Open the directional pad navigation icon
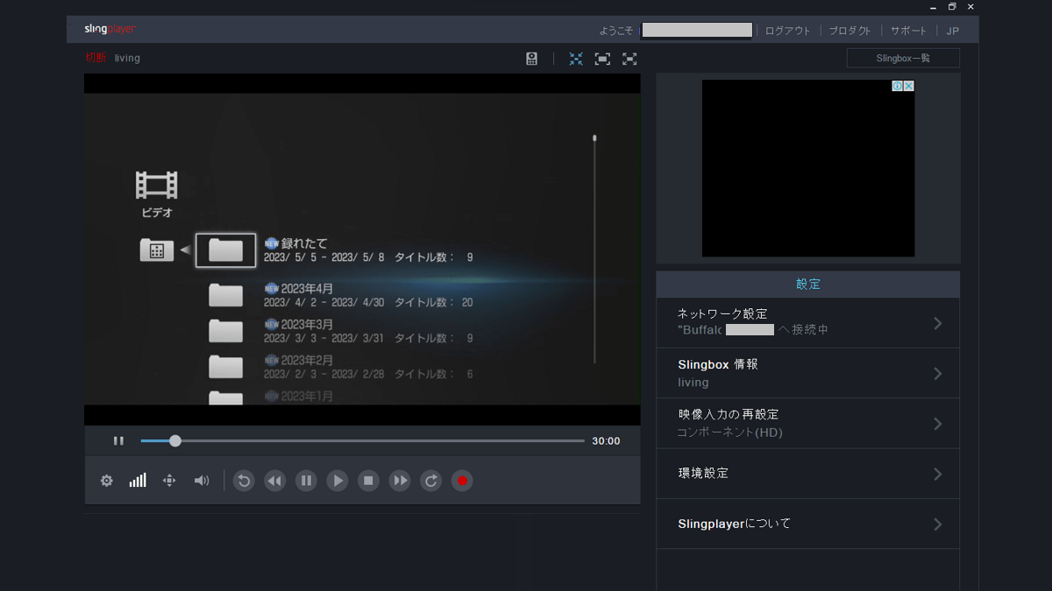The width and height of the screenshot is (1052, 591). [x=169, y=481]
